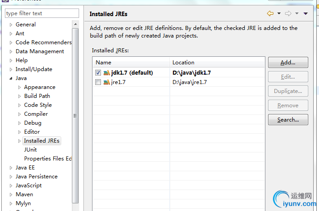
Task: Open the Properties Files Editor page
Action: 48,159
